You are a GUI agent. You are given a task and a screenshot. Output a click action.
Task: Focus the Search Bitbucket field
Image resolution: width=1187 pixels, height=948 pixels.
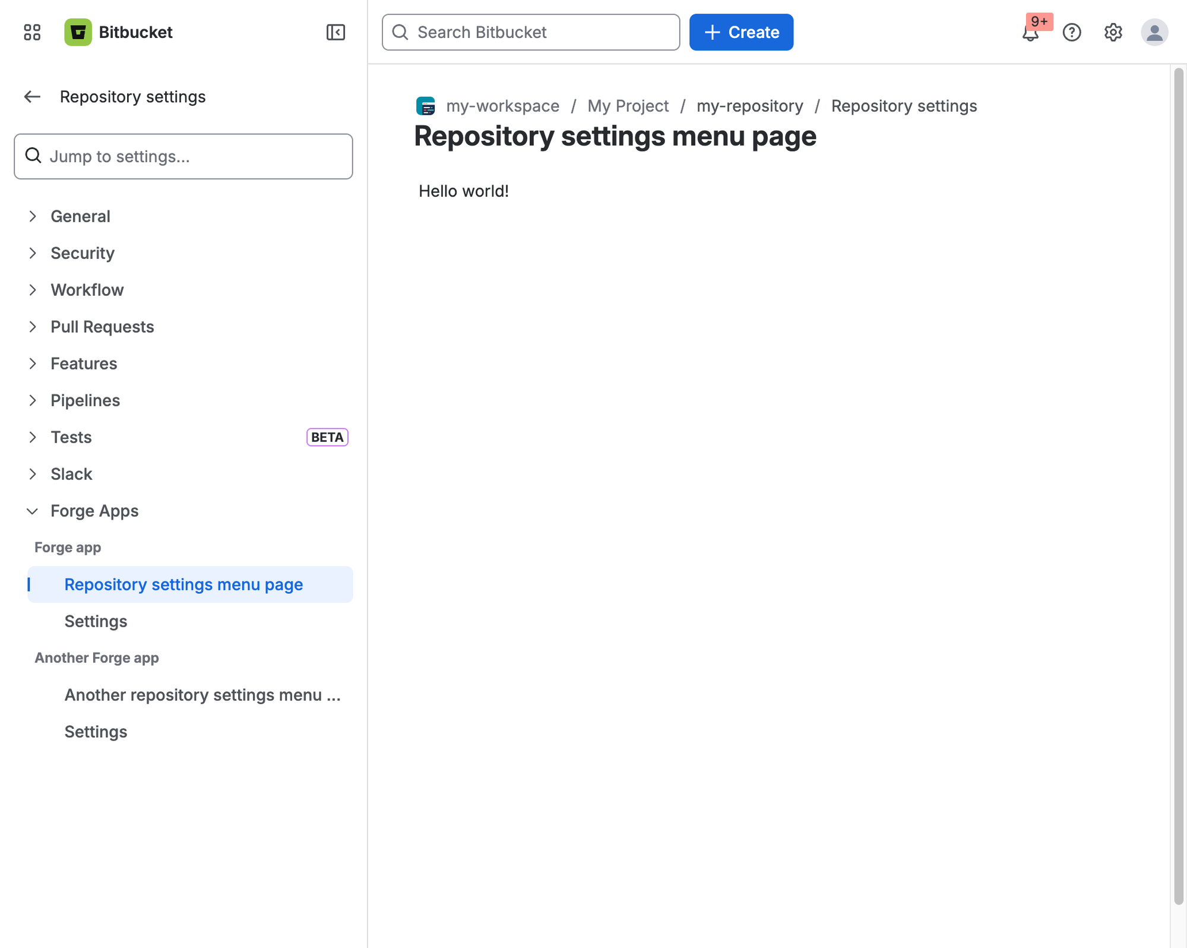coord(531,32)
